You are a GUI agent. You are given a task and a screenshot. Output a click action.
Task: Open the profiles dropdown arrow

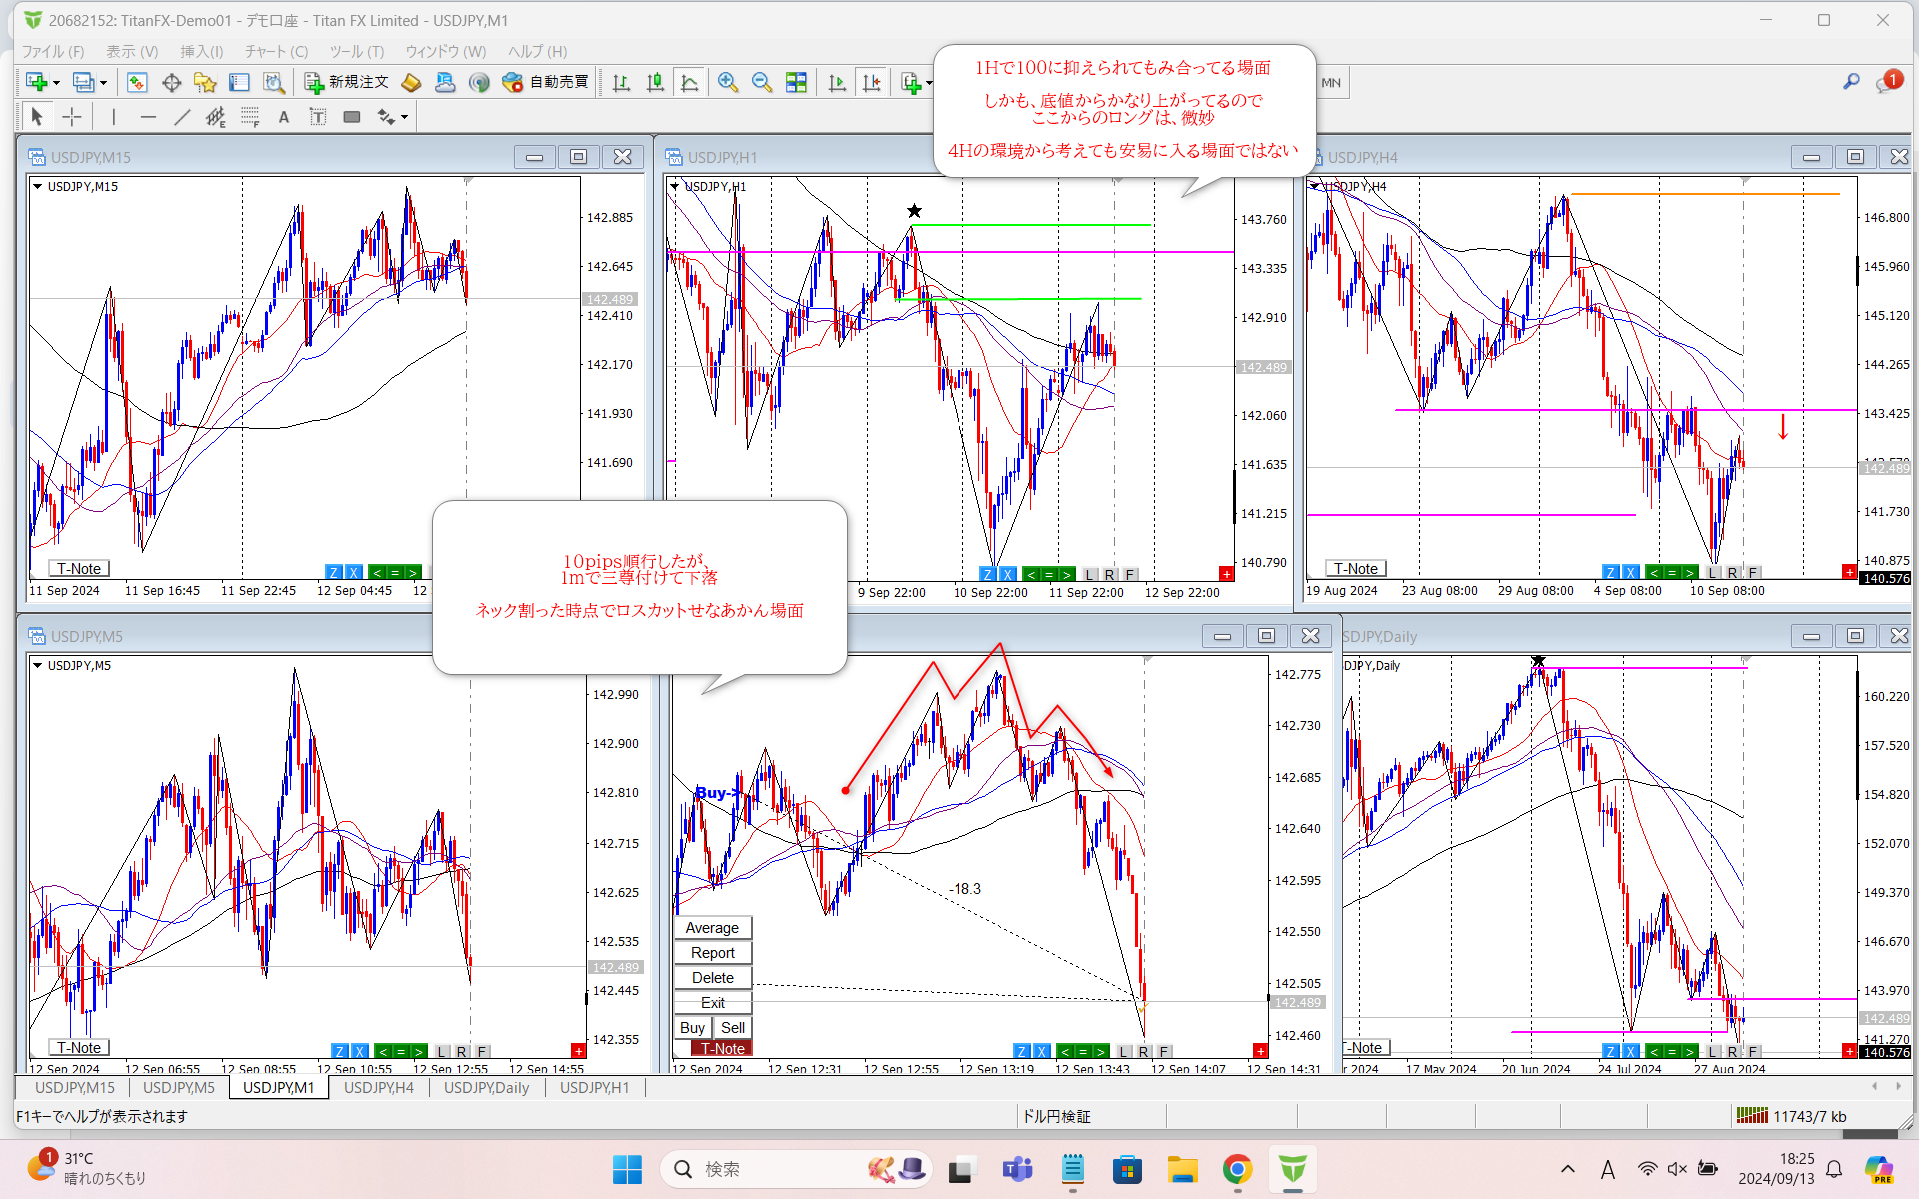click(x=103, y=82)
